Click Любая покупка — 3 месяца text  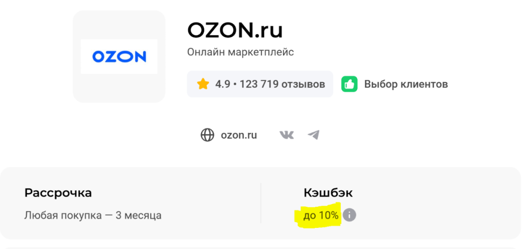(x=93, y=215)
